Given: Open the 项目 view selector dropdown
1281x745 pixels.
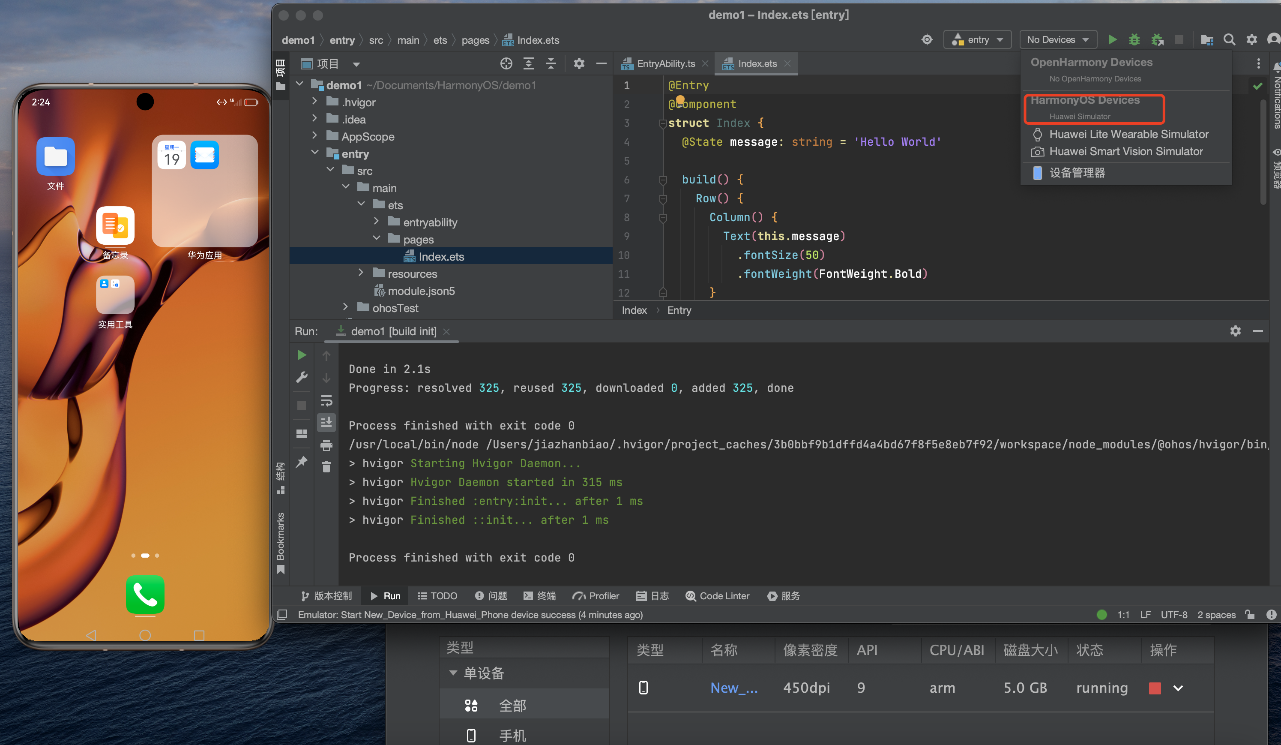Looking at the screenshot, I should (356, 64).
